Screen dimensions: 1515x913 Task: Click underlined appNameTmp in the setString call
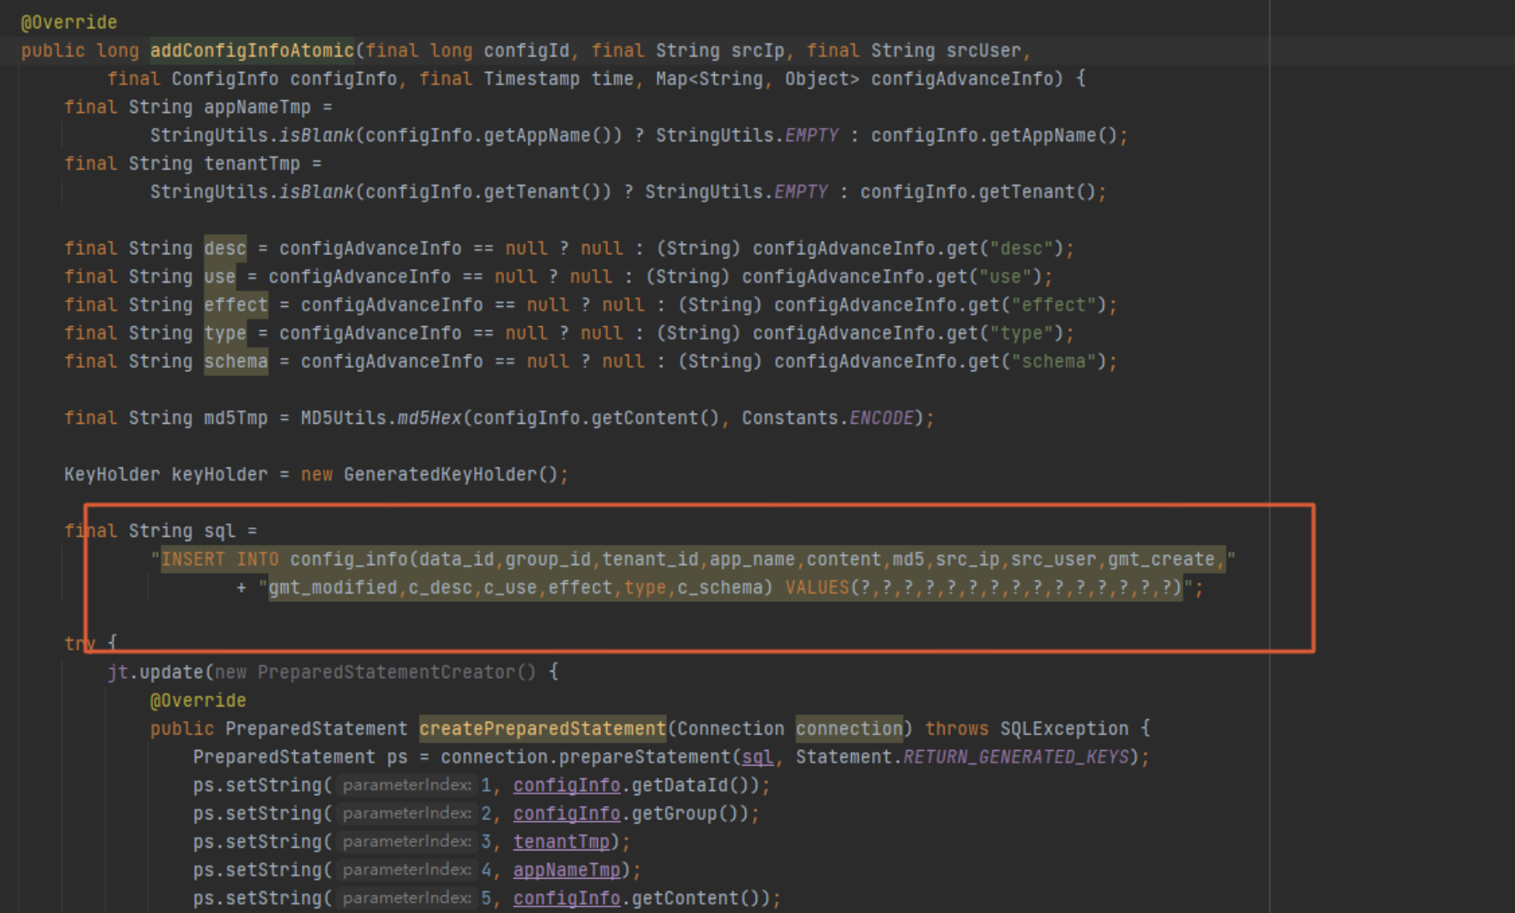click(567, 870)
